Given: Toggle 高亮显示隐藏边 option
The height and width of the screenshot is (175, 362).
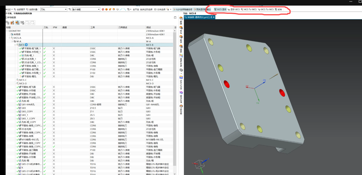Looking at the screenshot, I should tap(202, 9).
